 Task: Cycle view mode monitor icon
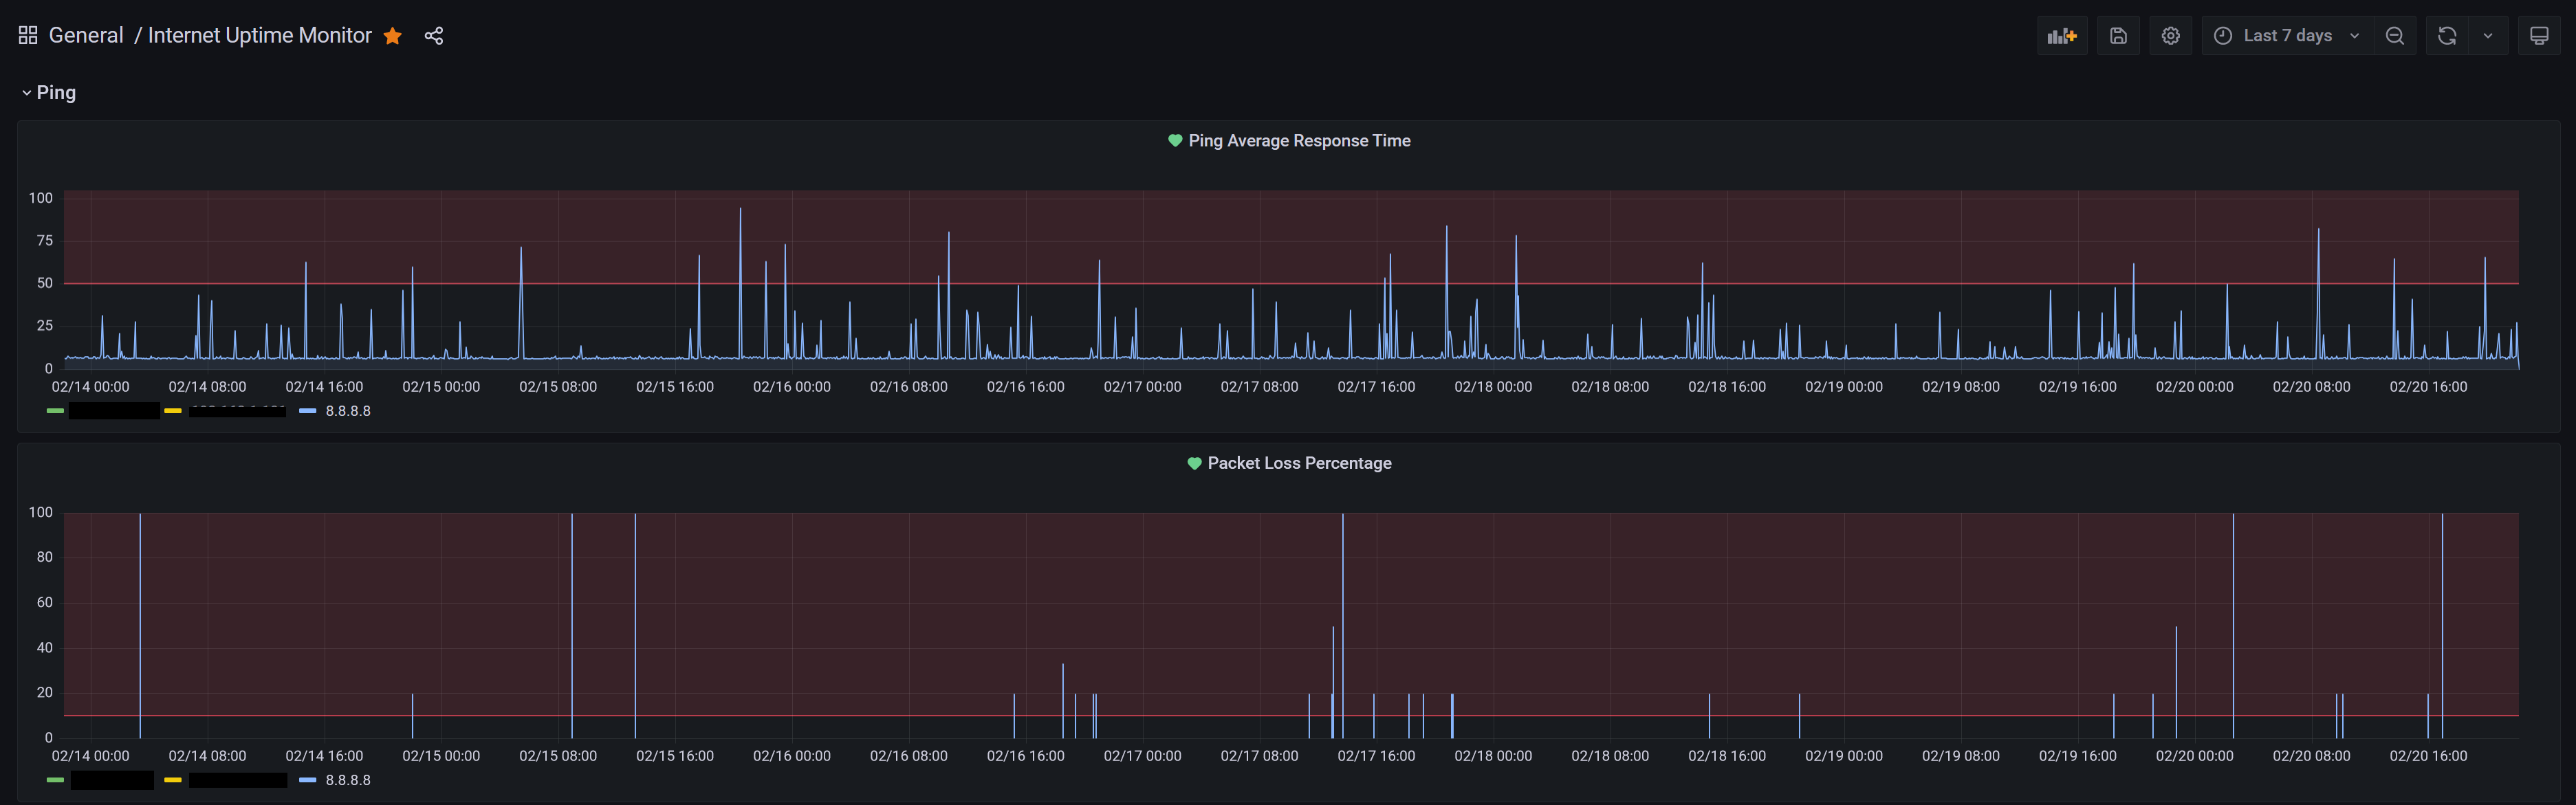2538,36
